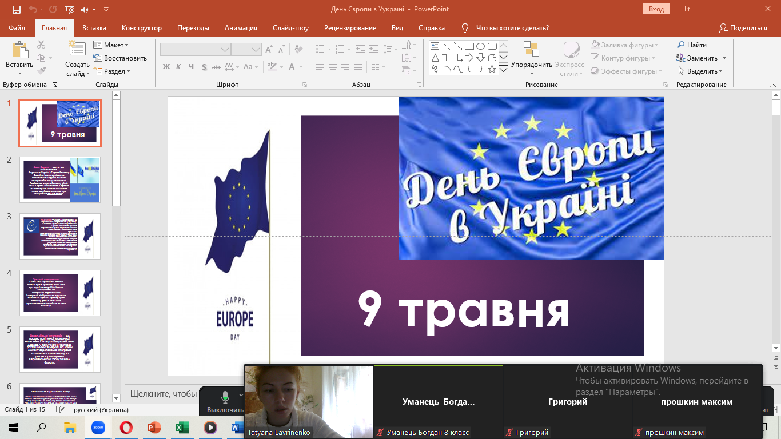This screenshot has width=781, height=439.
Task: Click the clear formatting eraser icon
Action: tap(298, 50)
